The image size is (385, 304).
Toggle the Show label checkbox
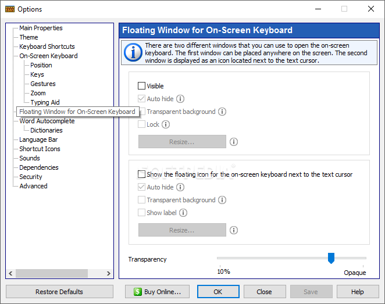[x=141, y=213]
